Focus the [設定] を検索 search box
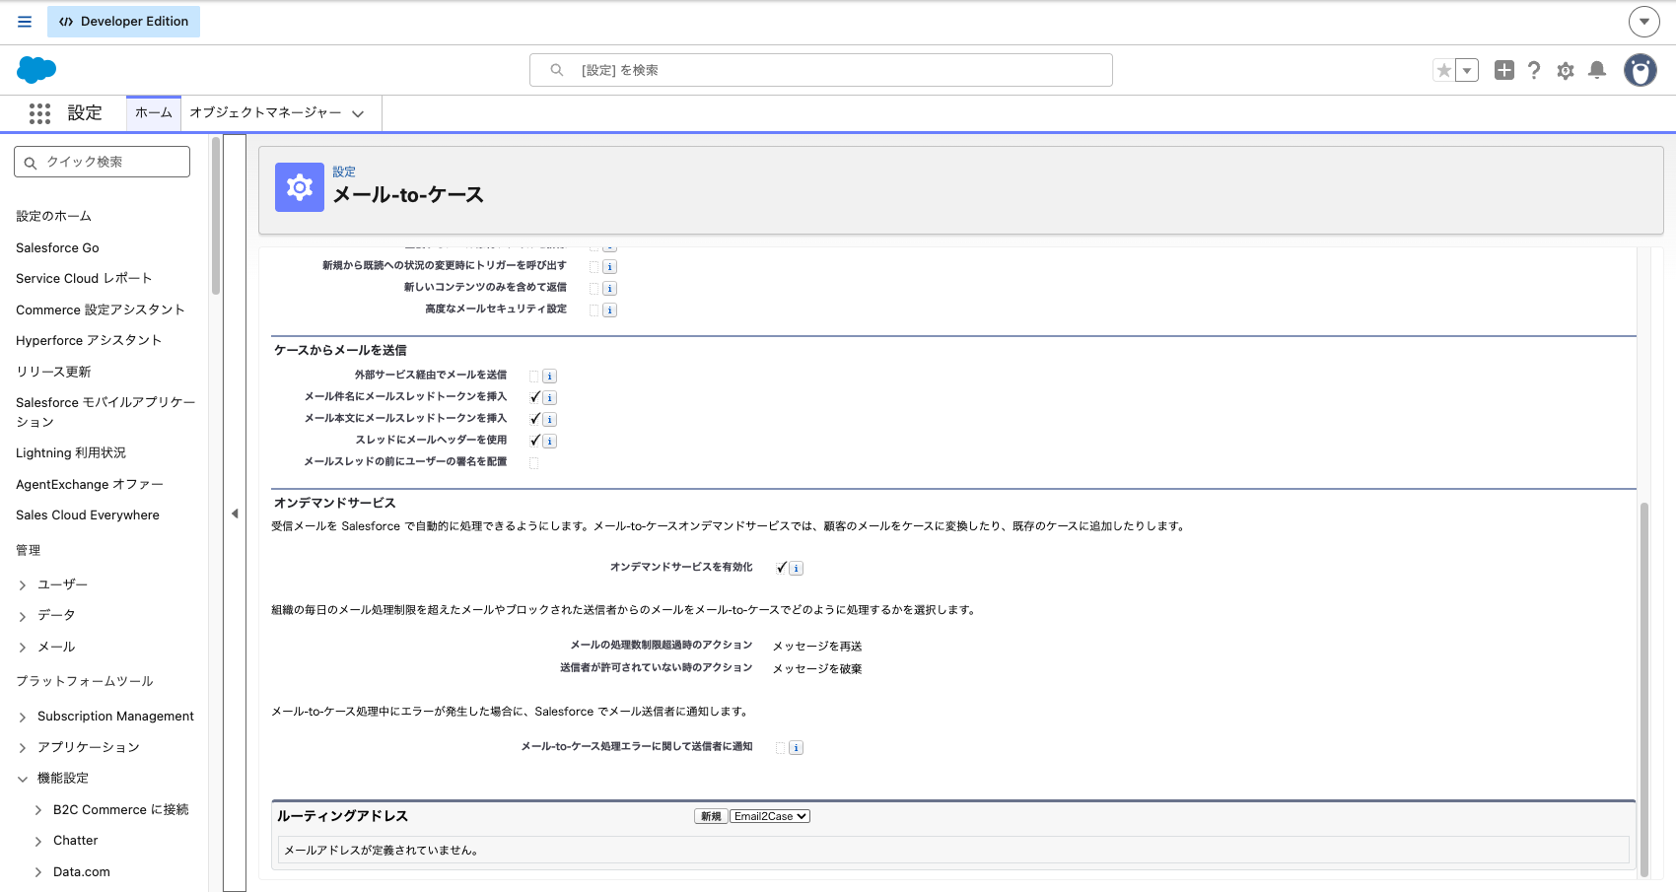The width and height of the screenshot is (1676, 892). pos(821,70)
